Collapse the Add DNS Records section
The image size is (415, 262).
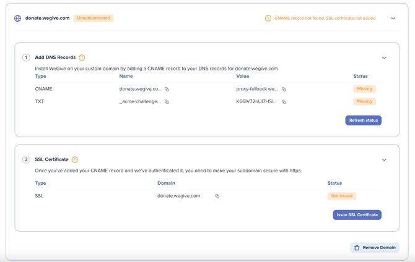(x=384, y=57)
